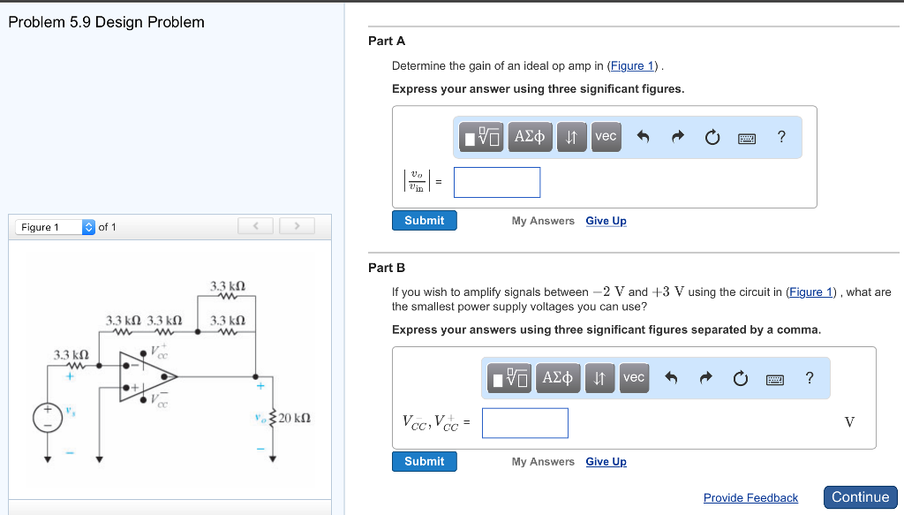Click the Vcc answer input field
This screenshot has height=515, width=904.
[525, 423]
